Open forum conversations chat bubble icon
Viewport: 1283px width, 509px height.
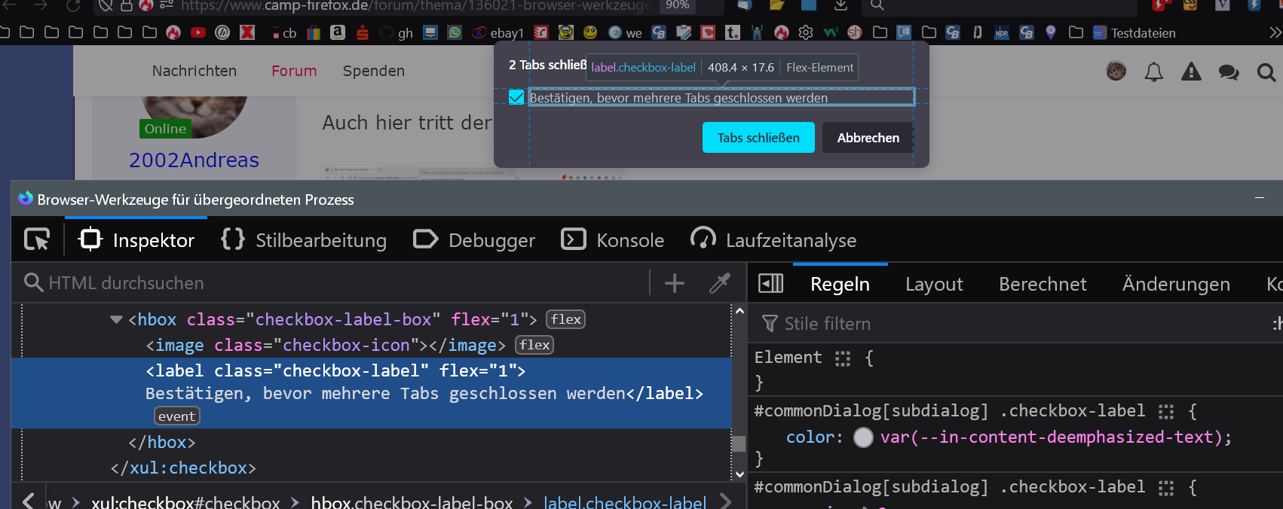coord(1228,72)
